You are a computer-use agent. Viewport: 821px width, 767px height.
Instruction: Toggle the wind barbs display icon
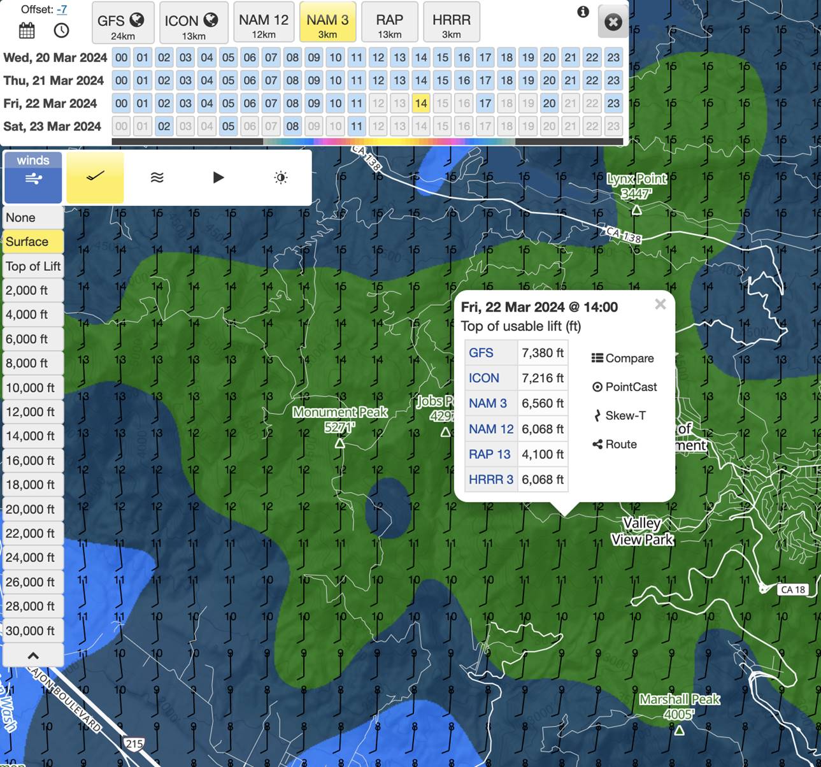pos(95,177)
